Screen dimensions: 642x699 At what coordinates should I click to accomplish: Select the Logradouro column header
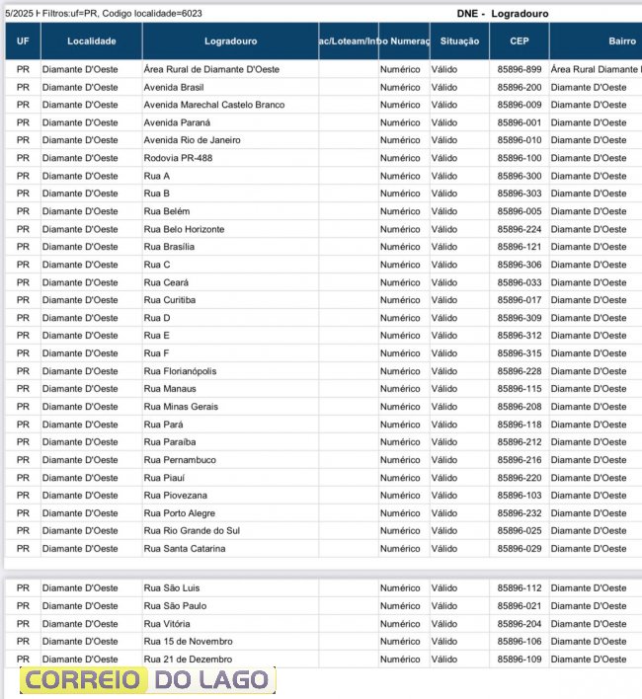pos(230,41)
